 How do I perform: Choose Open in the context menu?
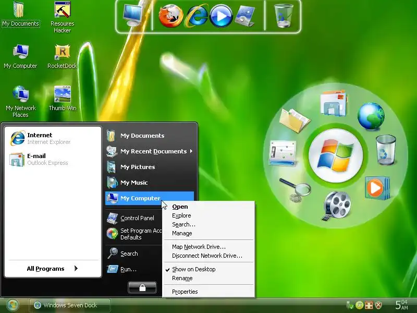tap(208, 207)
